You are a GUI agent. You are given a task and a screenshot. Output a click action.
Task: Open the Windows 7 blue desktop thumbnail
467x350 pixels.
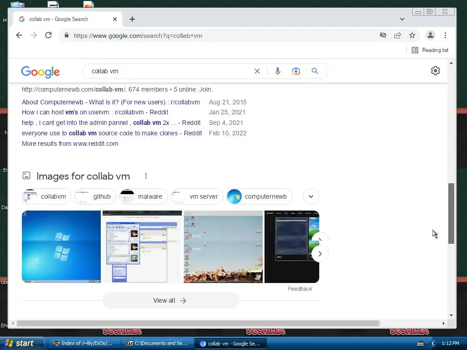(x=62, y=247)
